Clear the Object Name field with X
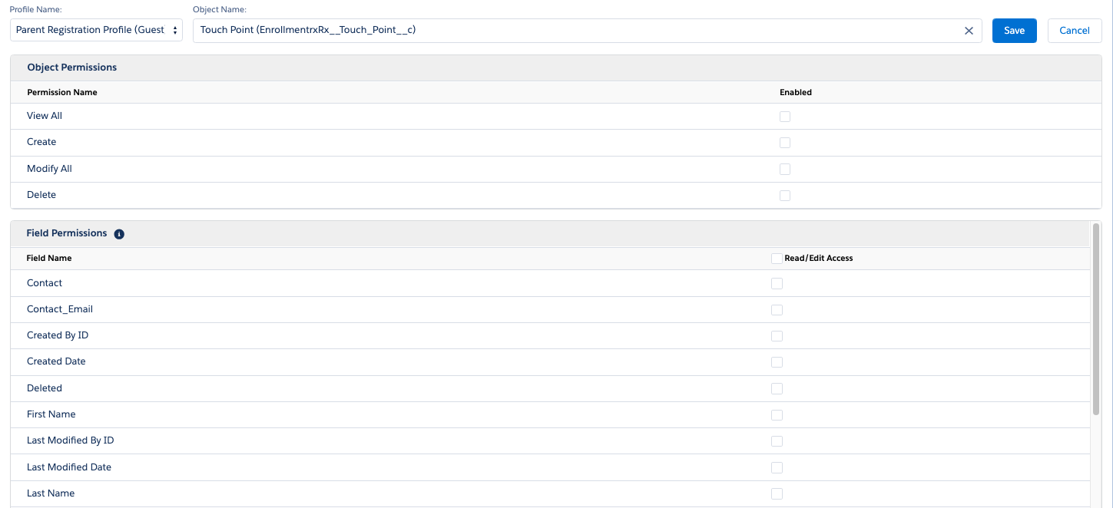Image resolution: width=1113 pixels, height=508 pixels. pos(969,31)
